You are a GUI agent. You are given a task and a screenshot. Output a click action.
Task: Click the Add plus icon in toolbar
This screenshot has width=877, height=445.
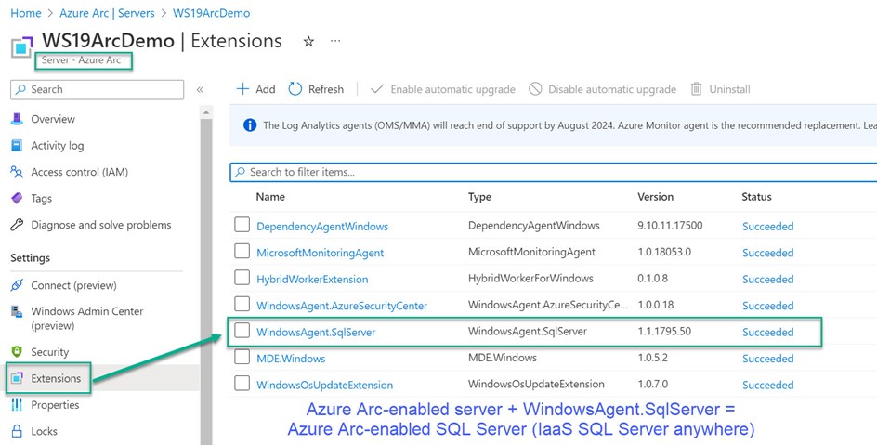click(x=243, y=89)
